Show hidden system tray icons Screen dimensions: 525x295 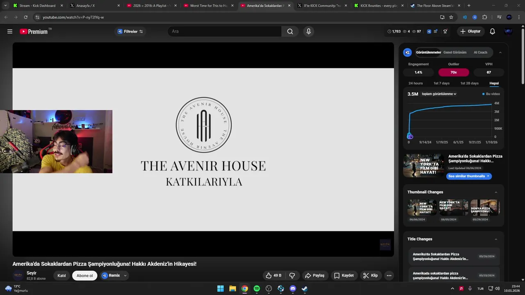[452, 288]
